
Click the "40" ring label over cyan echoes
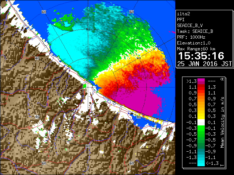(x=88, y=29)
